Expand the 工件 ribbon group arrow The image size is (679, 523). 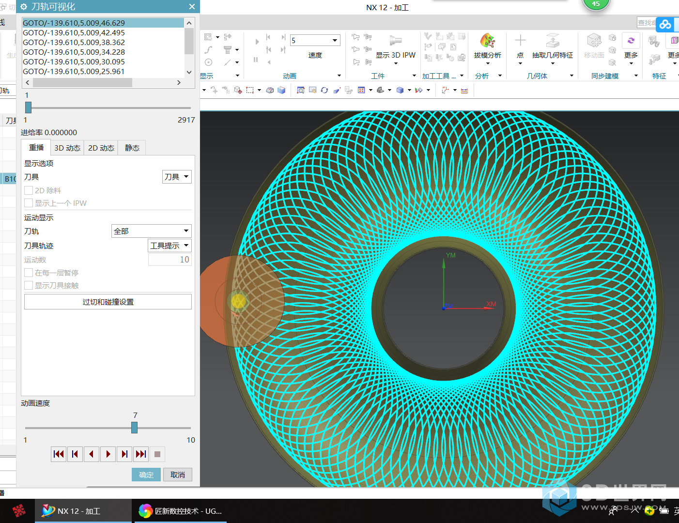click(x=414, y=76)
